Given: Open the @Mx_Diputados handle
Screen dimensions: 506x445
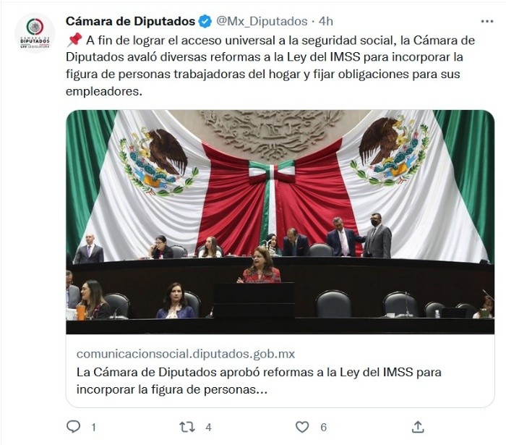Looking at the screenshot, I should (262, 21).
